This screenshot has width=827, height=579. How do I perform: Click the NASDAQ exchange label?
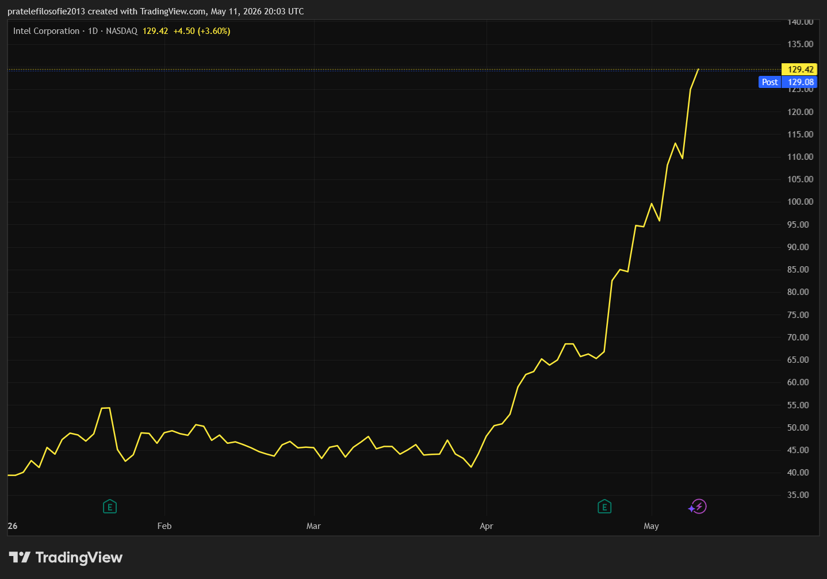click(x=122, y=31)
